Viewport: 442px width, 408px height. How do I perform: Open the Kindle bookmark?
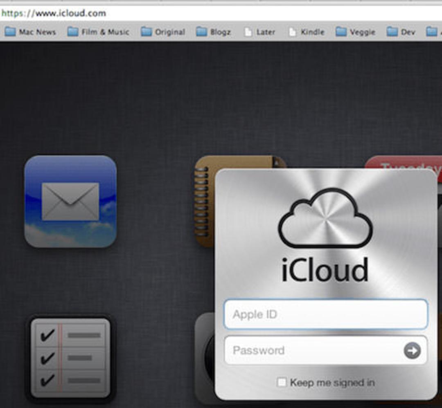(307, 32)
